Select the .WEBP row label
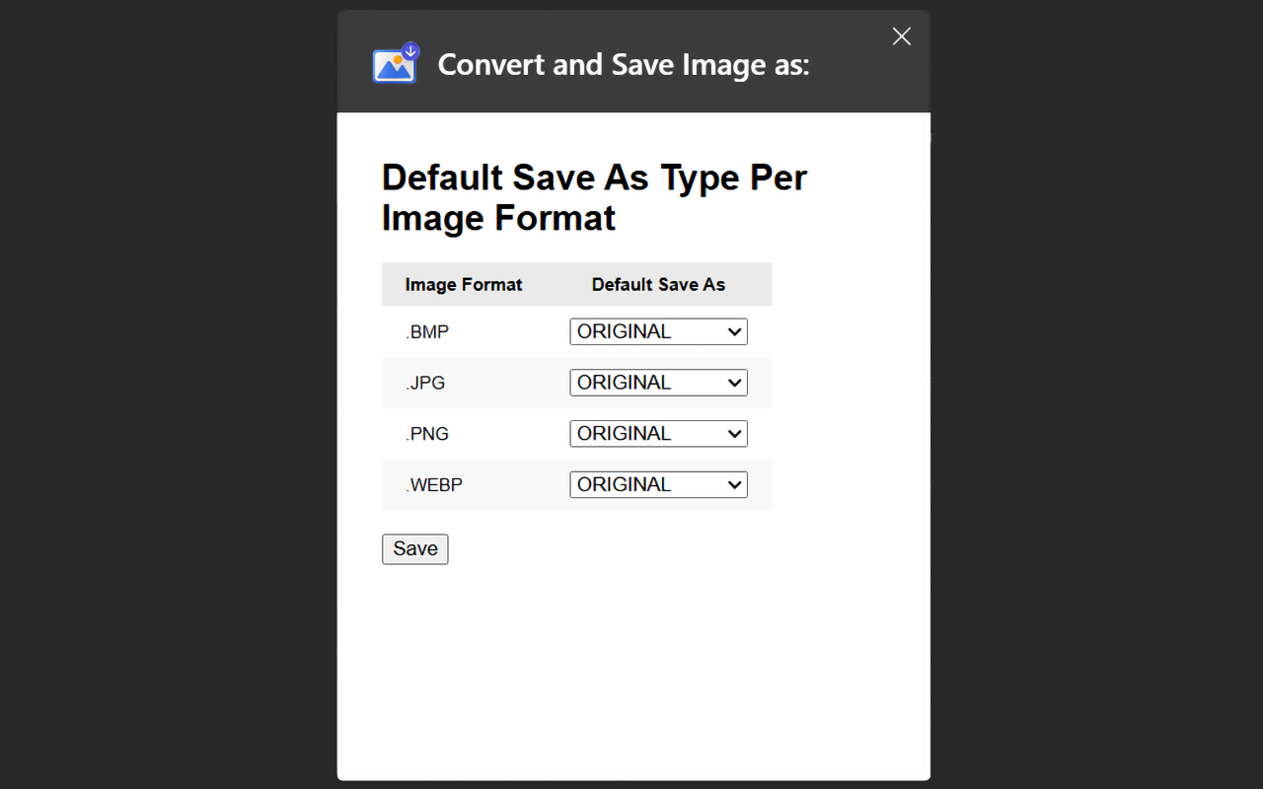This screenshot has width=1263, height=789. (434, 485)
